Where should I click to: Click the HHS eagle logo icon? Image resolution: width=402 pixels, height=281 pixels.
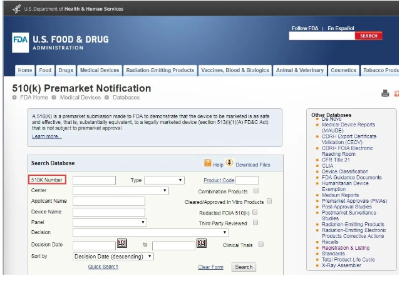tap(17, 9)
